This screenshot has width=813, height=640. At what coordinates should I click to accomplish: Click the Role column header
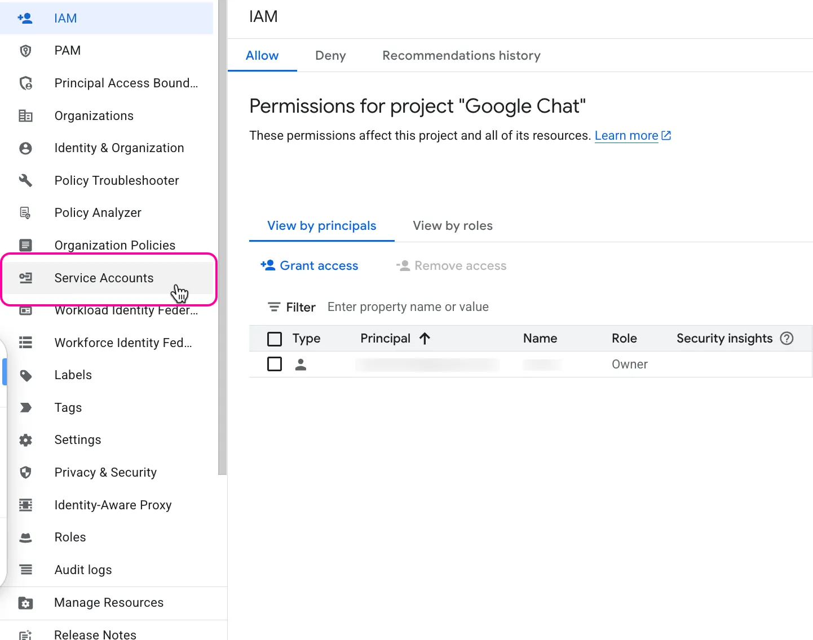[624, 338]
